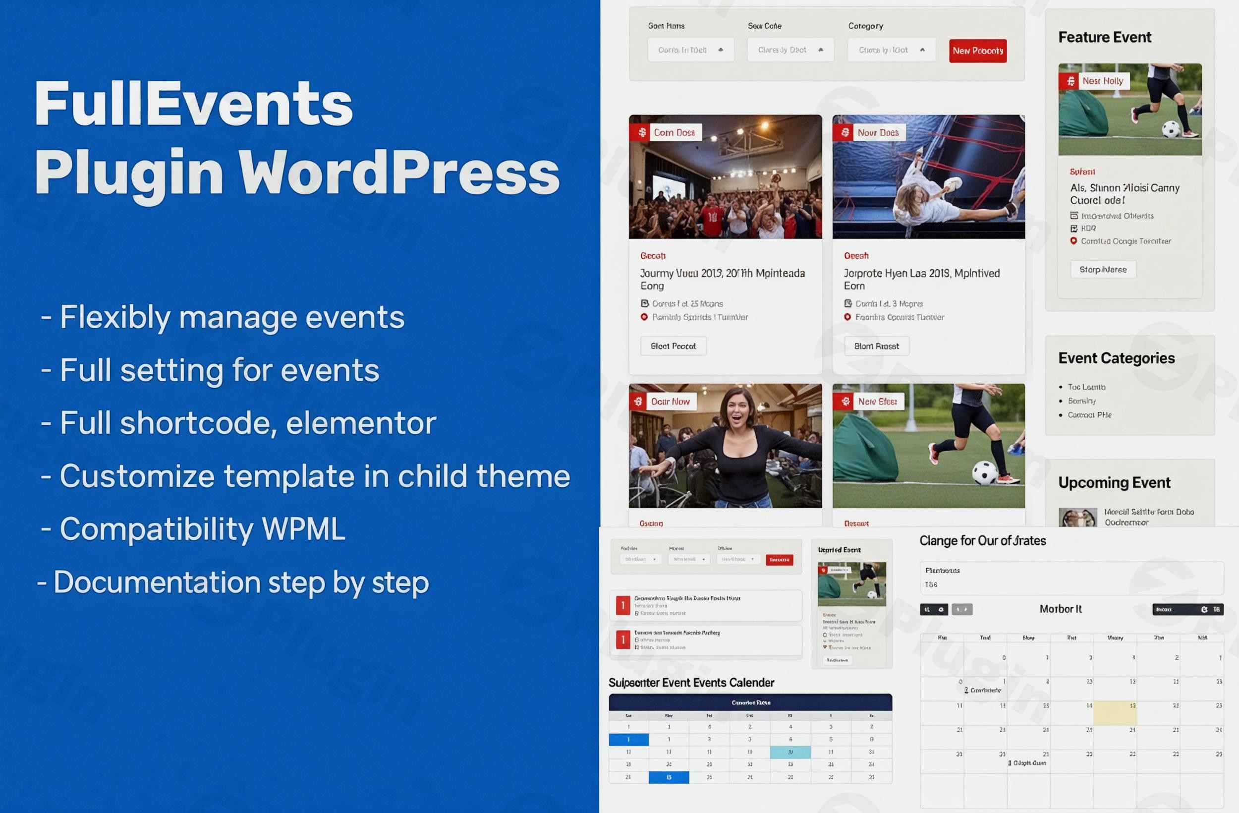Select the 'Toc Lsamb' category link

coord(1086,387)
